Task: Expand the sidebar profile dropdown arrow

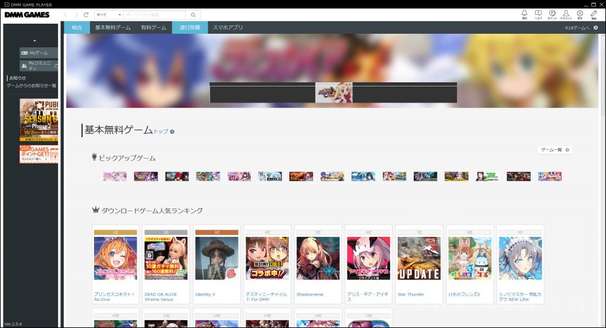Action: 34,41
